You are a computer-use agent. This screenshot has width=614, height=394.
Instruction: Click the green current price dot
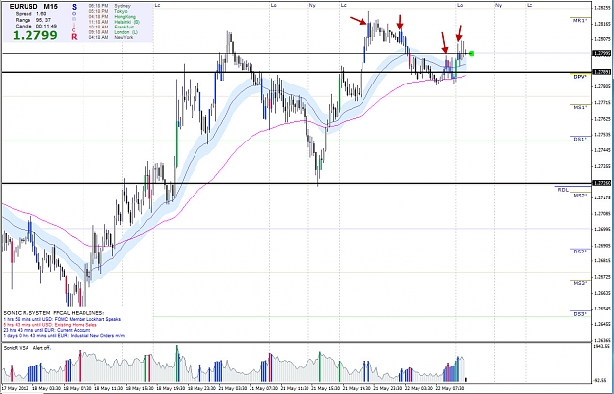[472, 53]
